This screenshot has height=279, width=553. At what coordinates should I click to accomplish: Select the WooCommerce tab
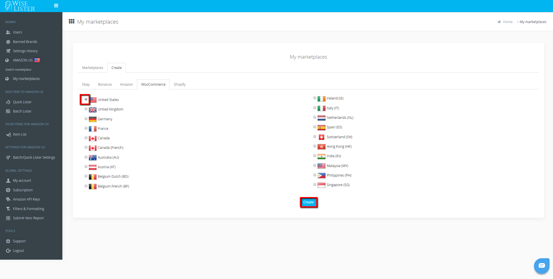153,85
